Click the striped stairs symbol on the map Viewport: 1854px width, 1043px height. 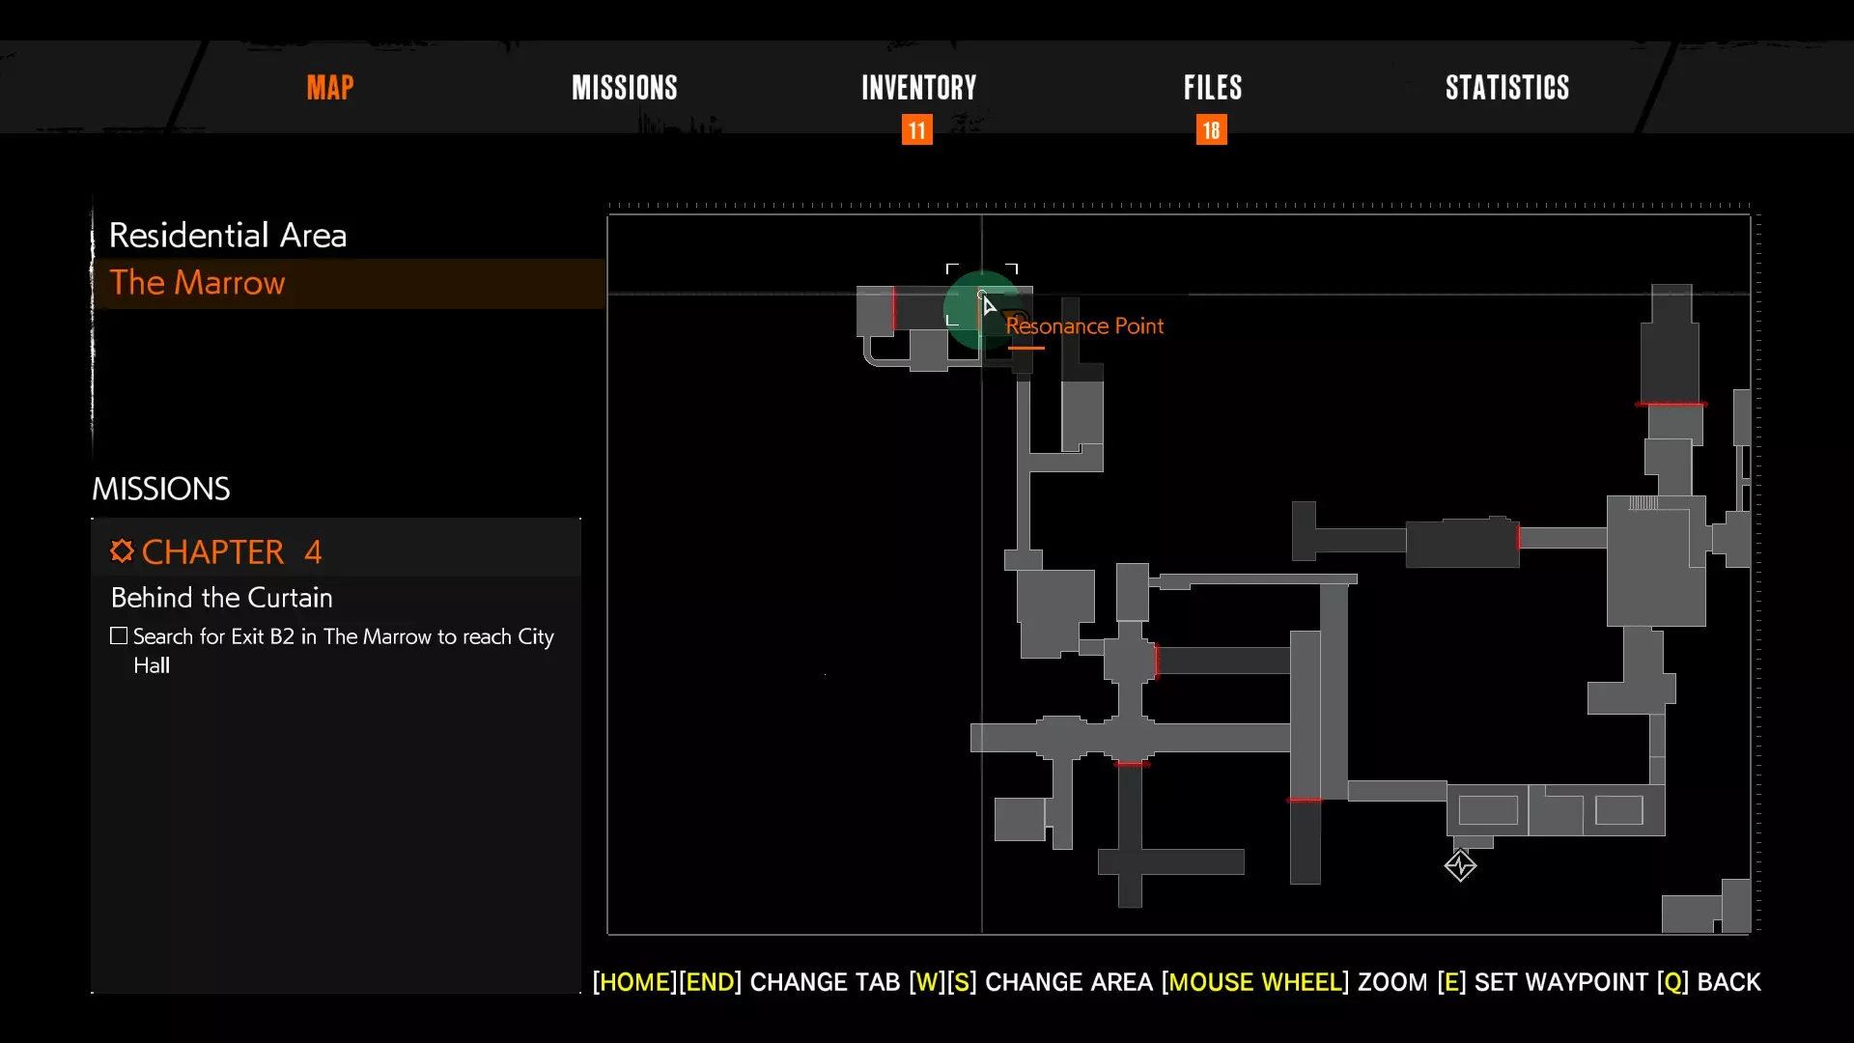[x=1643, y=503]
